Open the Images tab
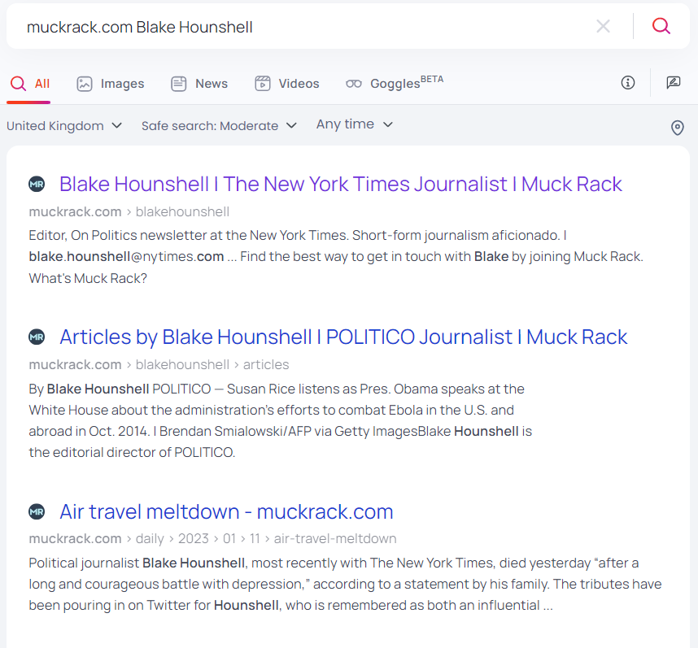Screen dimensions: 698x648 click(x=111, y=84)
